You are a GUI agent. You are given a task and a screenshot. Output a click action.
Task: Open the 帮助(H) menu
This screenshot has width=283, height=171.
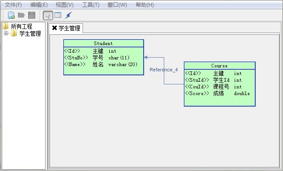click(145, 5)
